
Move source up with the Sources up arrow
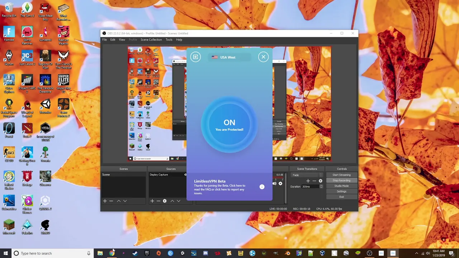pos(172,201)
